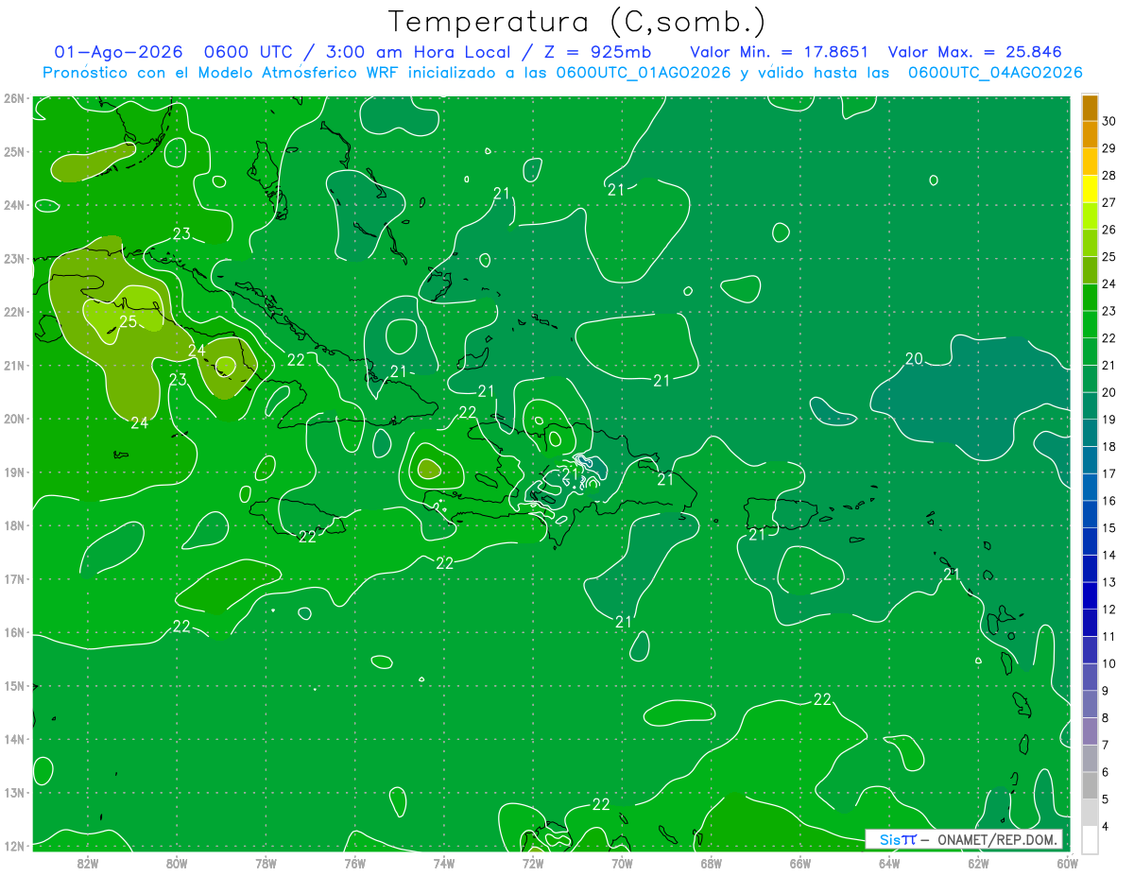This screenshot has width=1134, height=876.
Task: Click the "25N" latitude axis label
Action: click(x=14, y=152)
